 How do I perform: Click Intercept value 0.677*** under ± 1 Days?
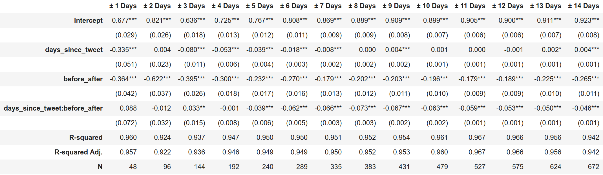coord(124,21)
